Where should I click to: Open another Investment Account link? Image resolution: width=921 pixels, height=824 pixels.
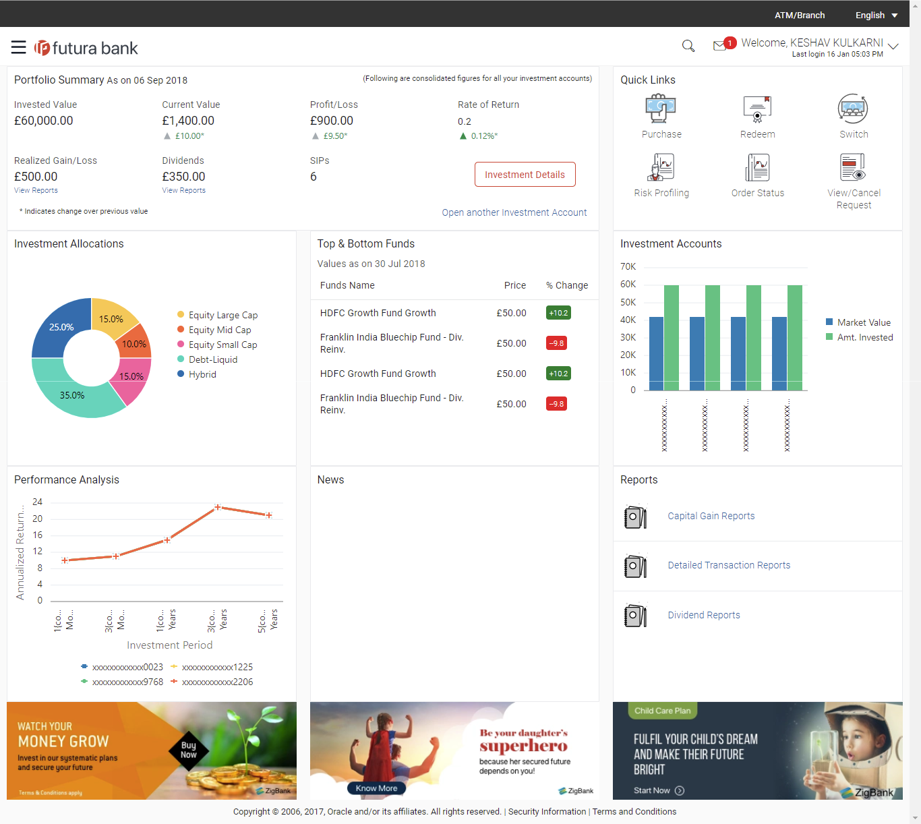514,212
